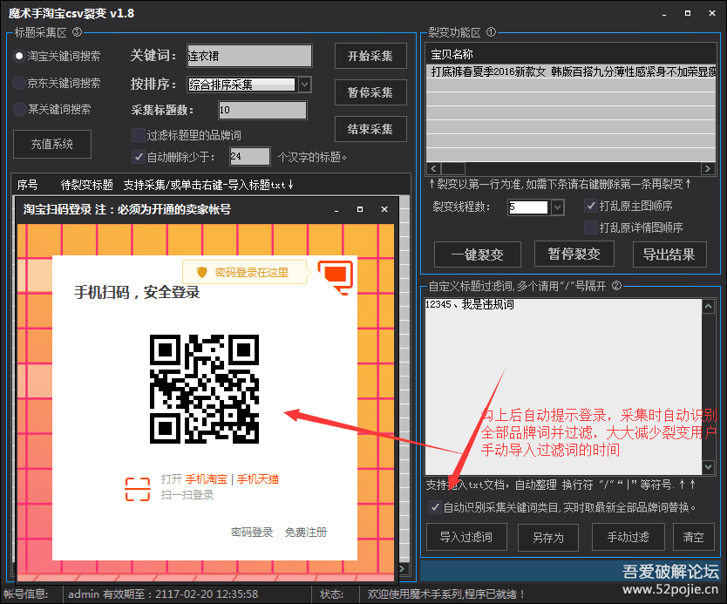Click the QR code image

[x=204, y=388]
